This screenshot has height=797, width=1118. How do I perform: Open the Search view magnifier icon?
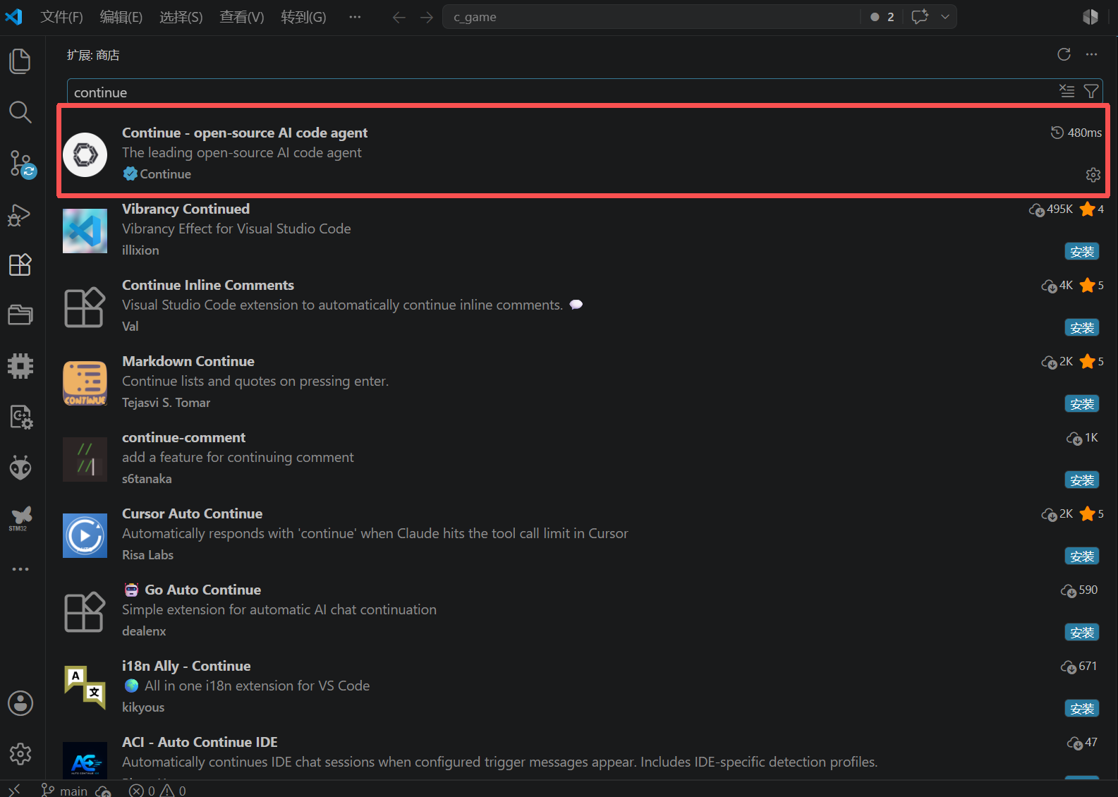click(x=20, y=111)
